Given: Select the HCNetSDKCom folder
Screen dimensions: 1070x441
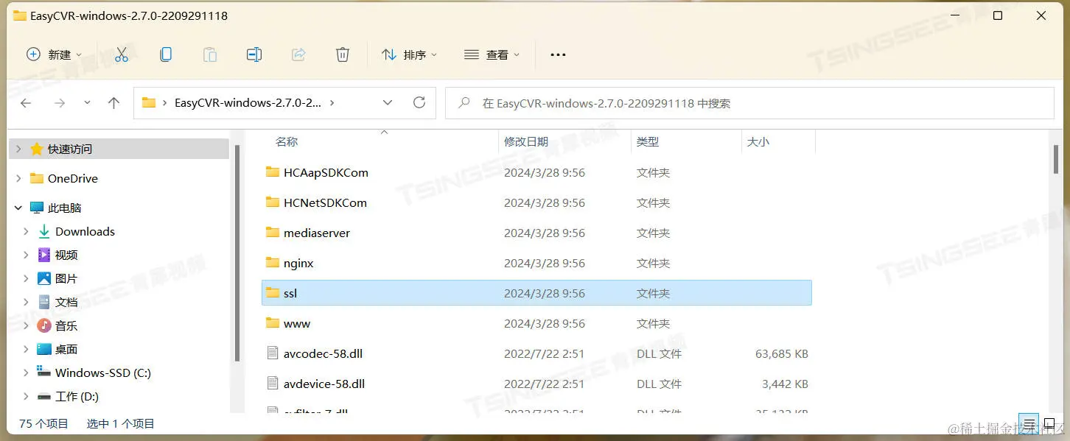Looking at the screenshot, I should (x=325, y=202).
